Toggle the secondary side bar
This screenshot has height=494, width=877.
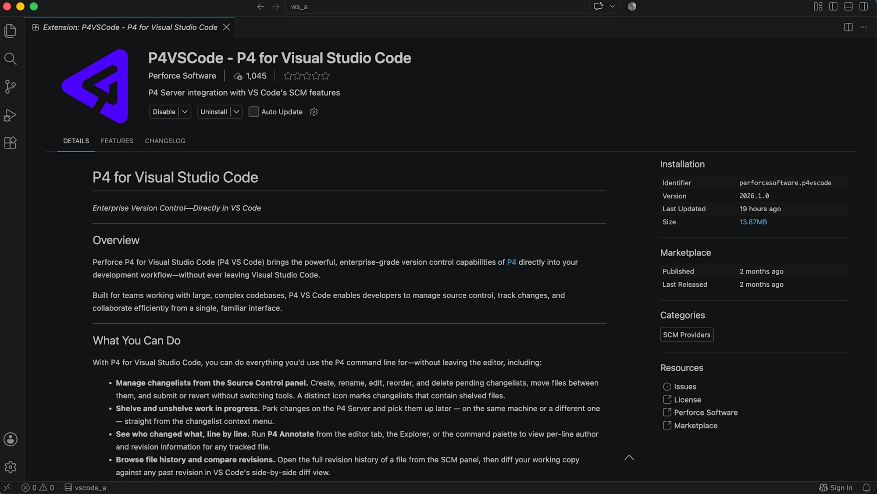click(864, 7)
